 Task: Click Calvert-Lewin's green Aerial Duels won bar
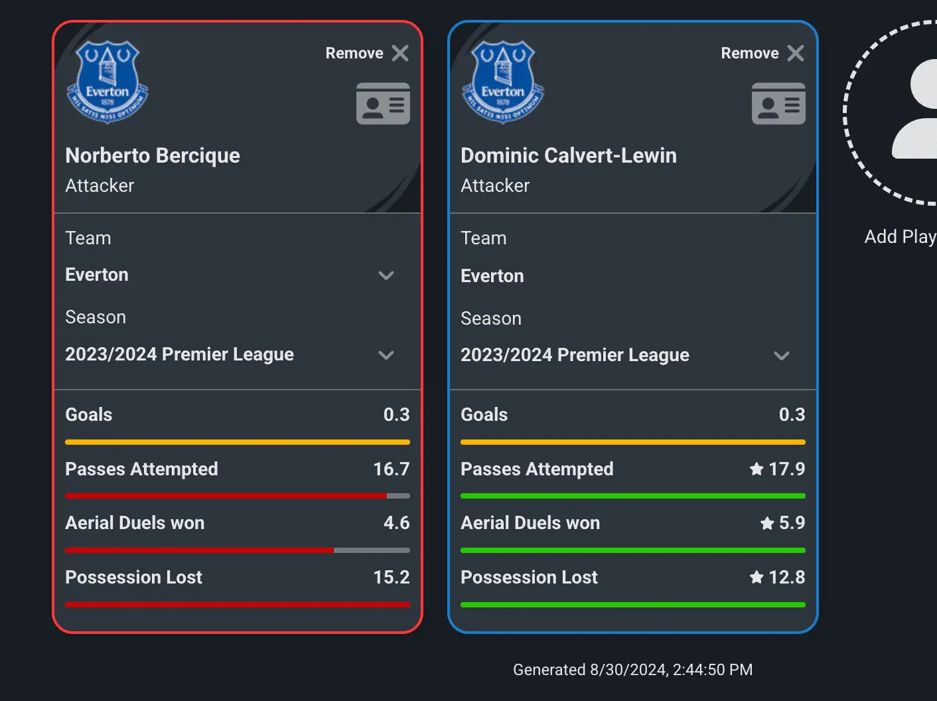click(632, 550)
